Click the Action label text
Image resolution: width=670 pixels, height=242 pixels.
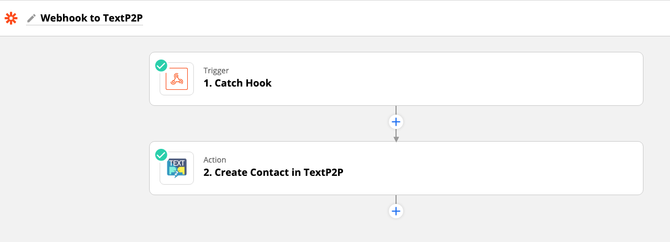(x=215, y=160)
